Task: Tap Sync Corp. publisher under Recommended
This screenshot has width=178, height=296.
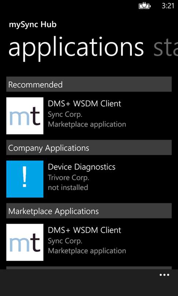Action: tap(65, 115)
